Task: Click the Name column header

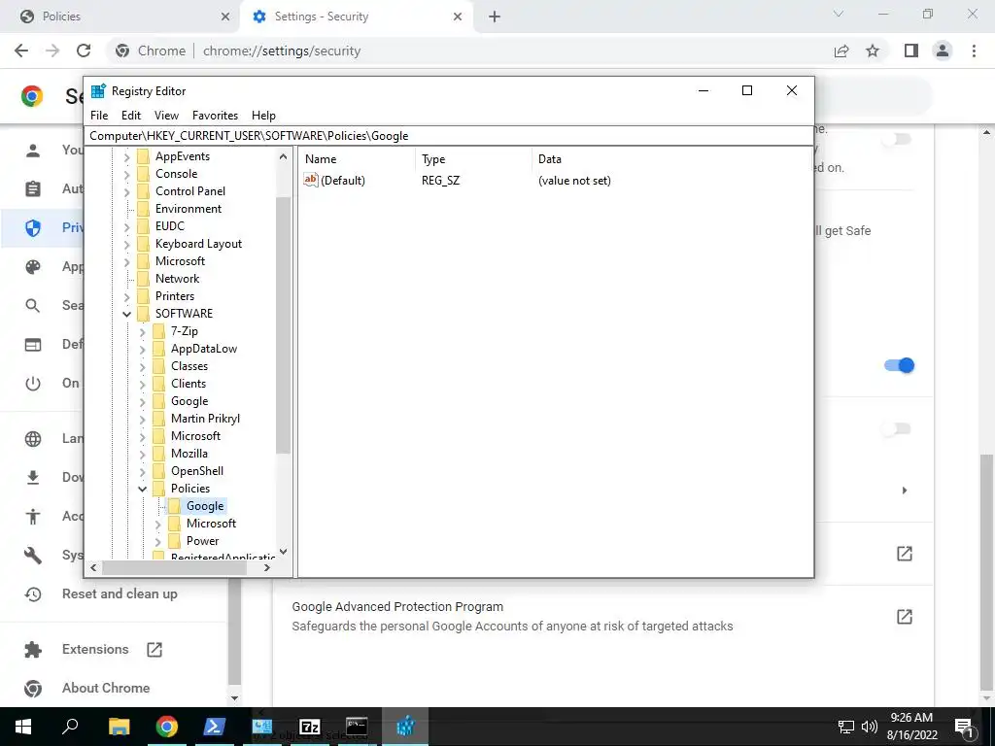Action: click(359, 159)
